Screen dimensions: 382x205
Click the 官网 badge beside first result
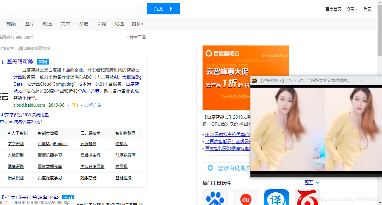tap(43, 62)
